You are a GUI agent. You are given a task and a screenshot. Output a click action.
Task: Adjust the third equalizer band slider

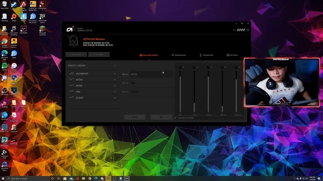(208, 92)
